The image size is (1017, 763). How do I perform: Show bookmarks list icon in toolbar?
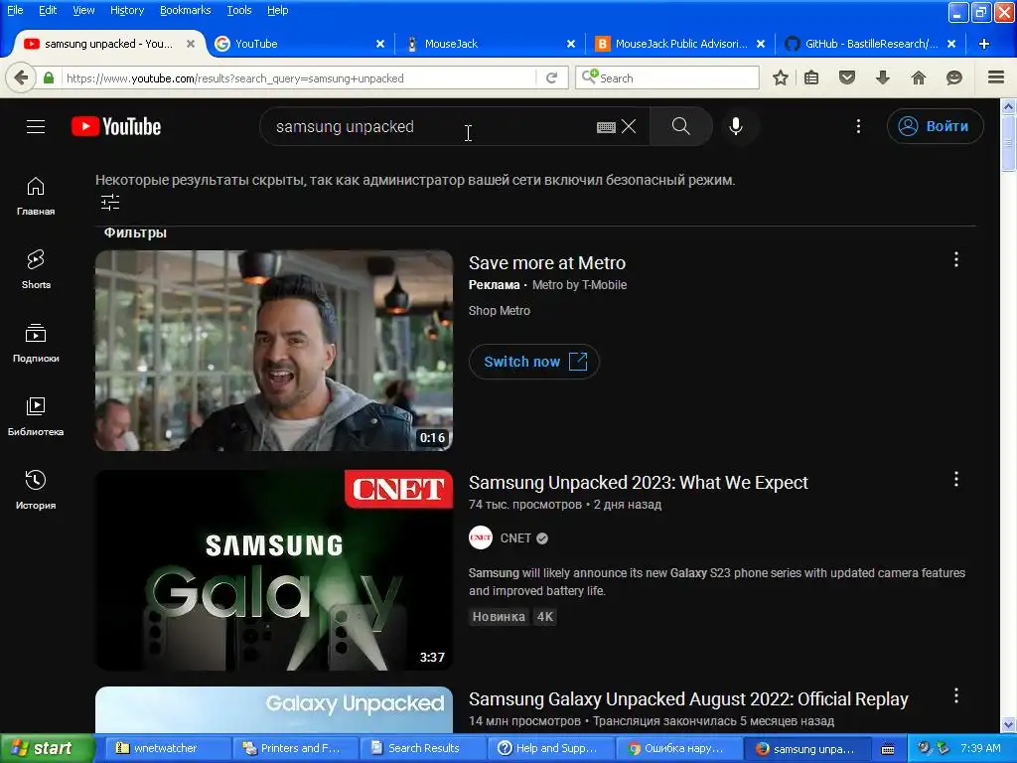pos(811,77)
